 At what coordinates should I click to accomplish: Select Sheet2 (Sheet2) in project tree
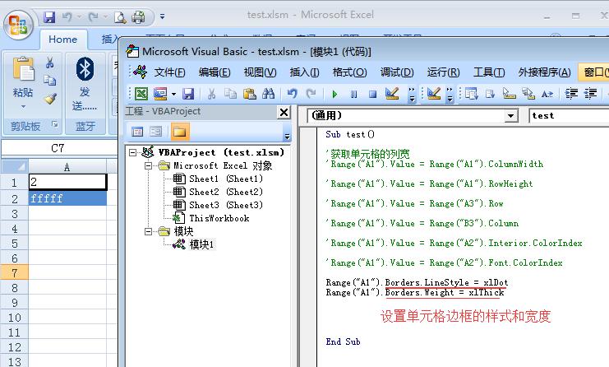[x=226, y=192]
